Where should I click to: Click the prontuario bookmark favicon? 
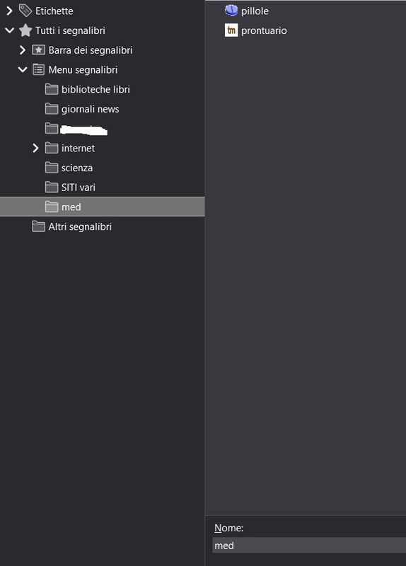pyautogui.click(x=231, y=30)
